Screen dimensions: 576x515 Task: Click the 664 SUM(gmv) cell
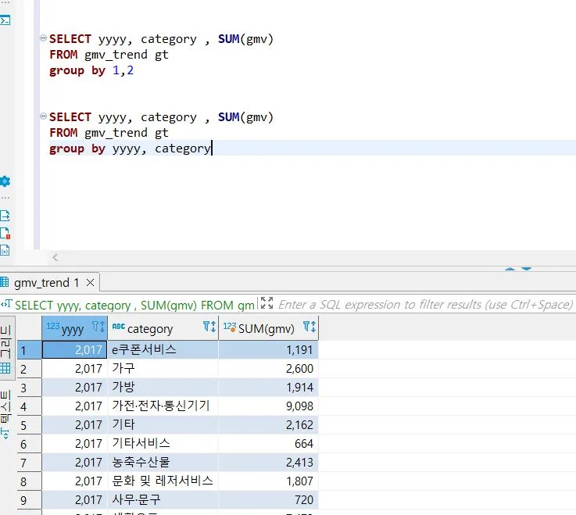point(269,443)
